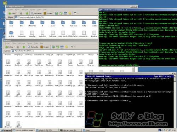Image resolution: width=177 pixels, height=132 pixels.
Task: Click Dossiers in output-MinGW-i386 toolbar
Action: coord(48,13)
